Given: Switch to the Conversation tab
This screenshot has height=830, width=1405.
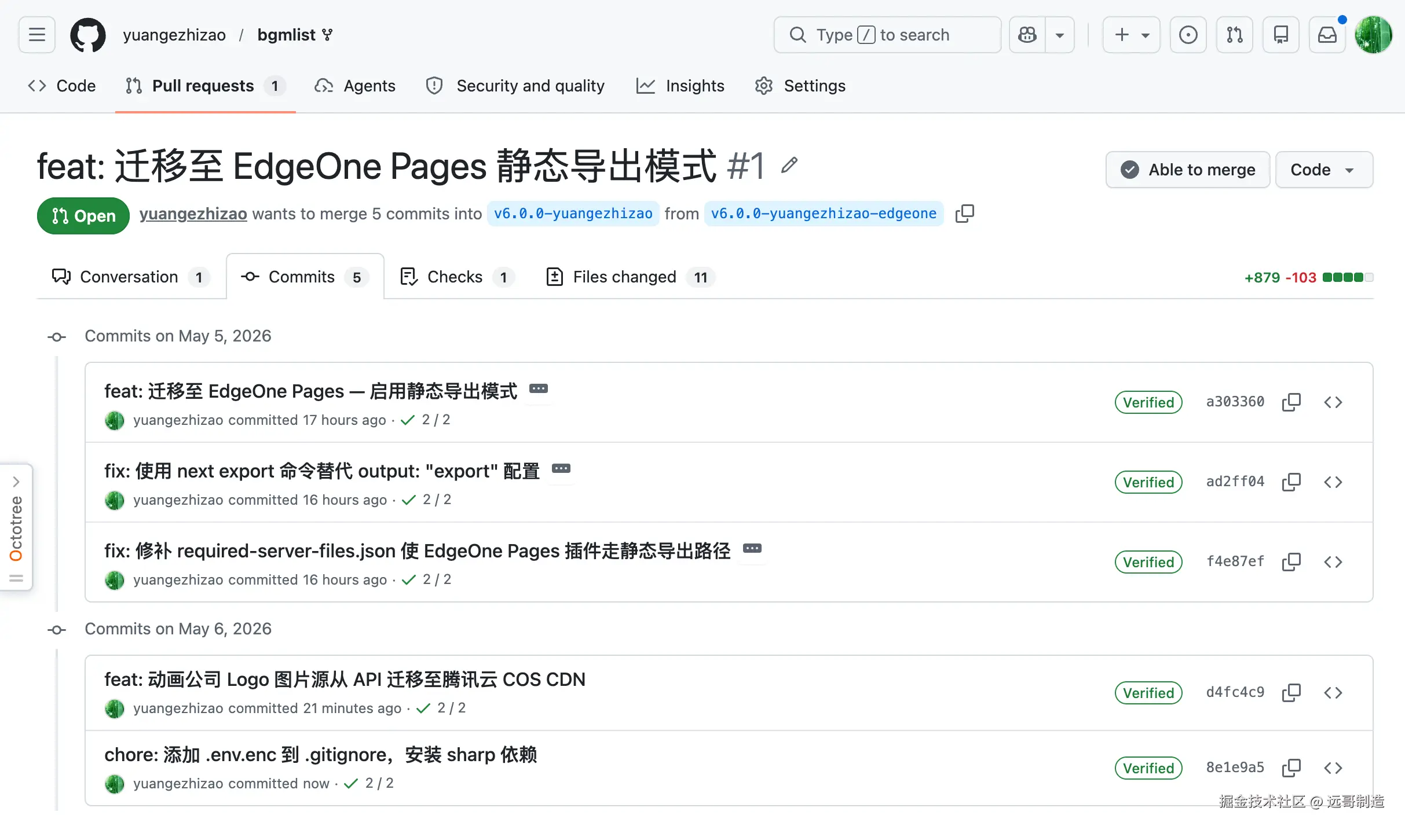Looking at the screenshot, I should click(x=131, y=277).
